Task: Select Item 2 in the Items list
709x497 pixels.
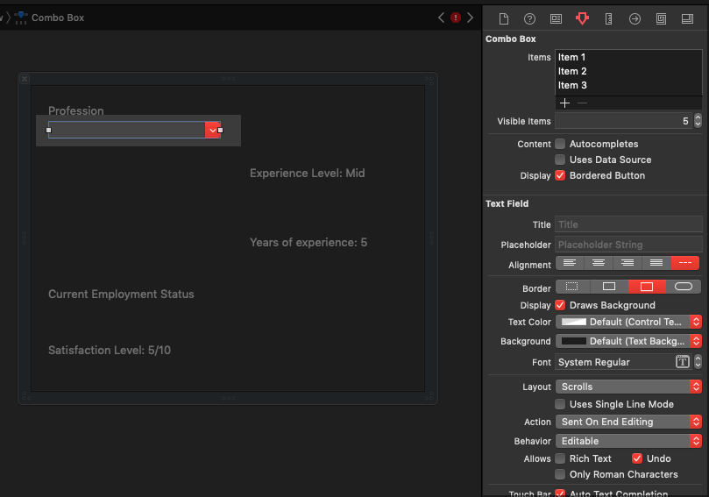Action: [573, 71]
